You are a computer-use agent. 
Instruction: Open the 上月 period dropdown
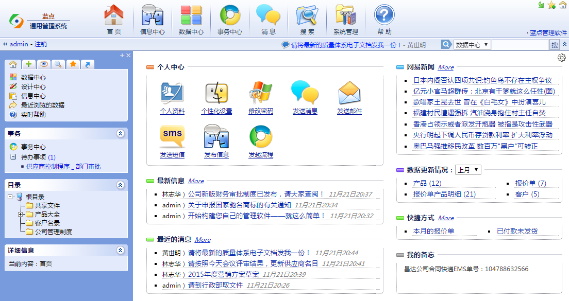tap(468, 170)
